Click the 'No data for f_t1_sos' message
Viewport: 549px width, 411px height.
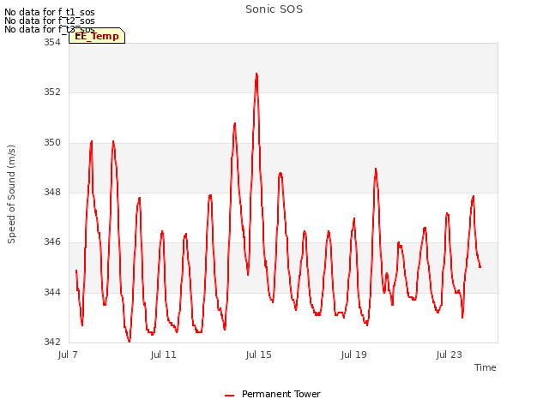(50, 12)
